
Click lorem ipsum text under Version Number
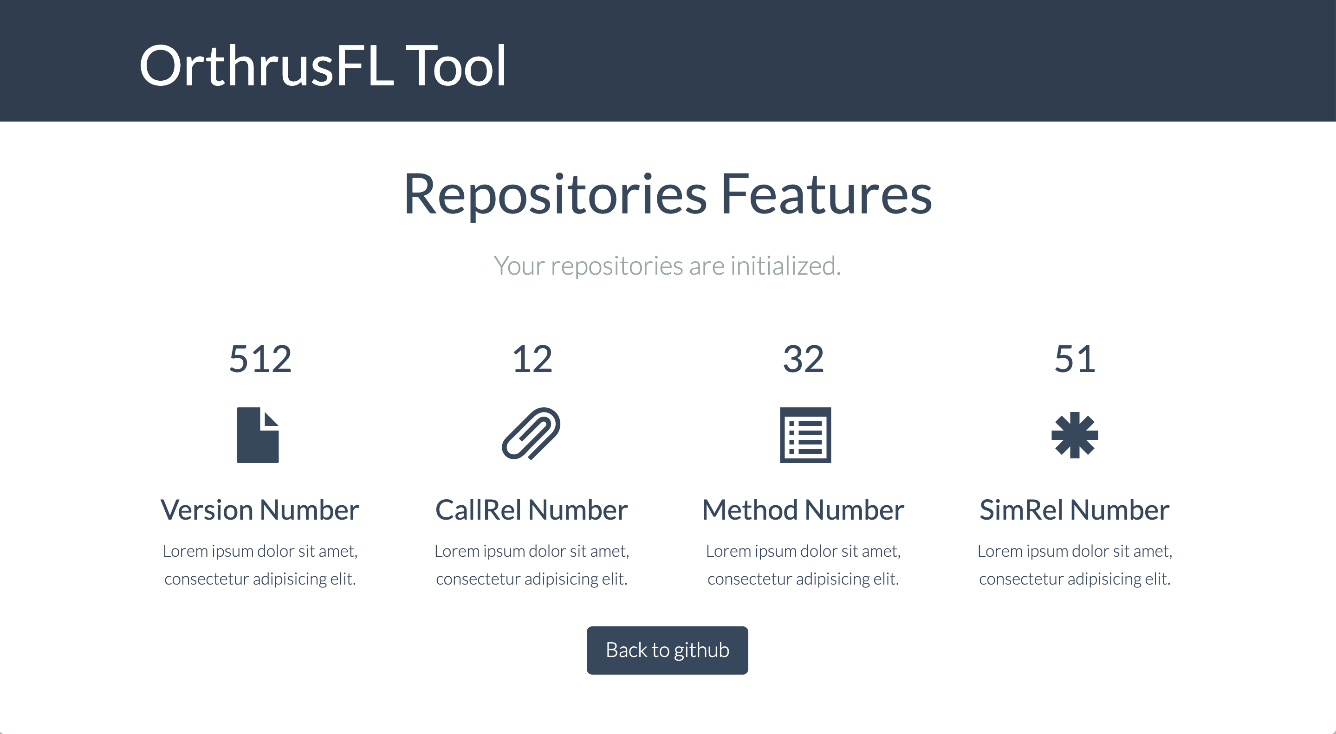(260, 565)
